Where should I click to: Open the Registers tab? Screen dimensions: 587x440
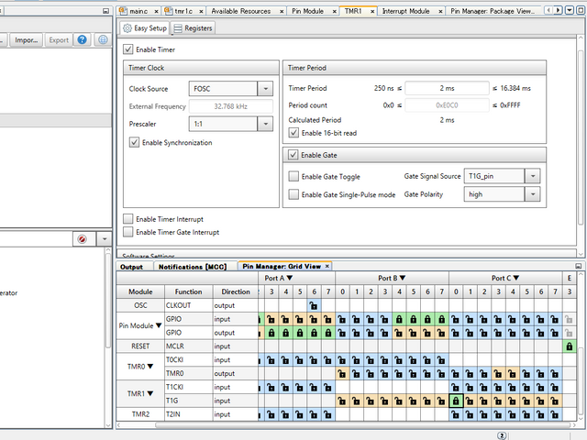(x=194, y=28)
